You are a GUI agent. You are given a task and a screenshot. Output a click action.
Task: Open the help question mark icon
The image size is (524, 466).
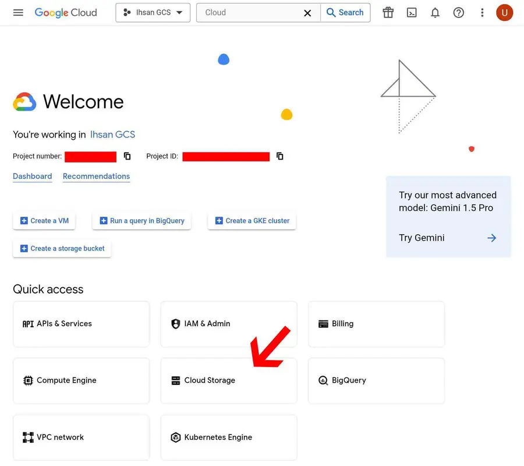[x=459, y=12]
